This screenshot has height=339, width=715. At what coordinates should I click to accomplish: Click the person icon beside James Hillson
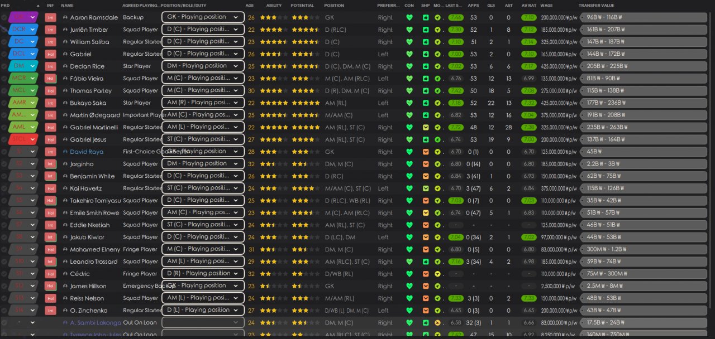click(x=65, y=286)
